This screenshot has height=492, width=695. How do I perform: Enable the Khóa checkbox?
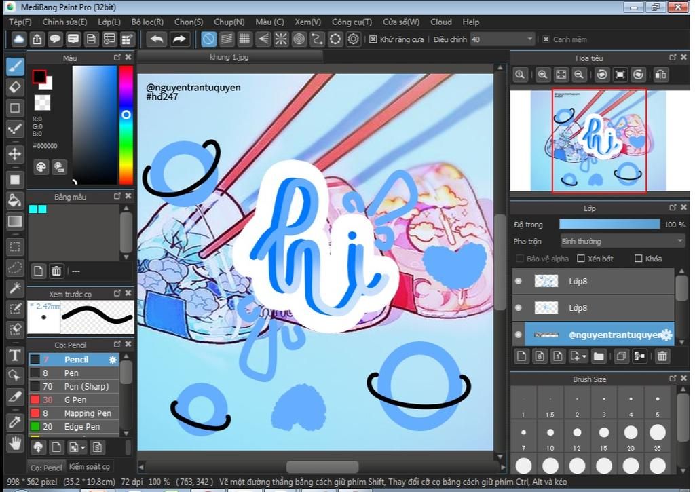(x=638, y=259)
